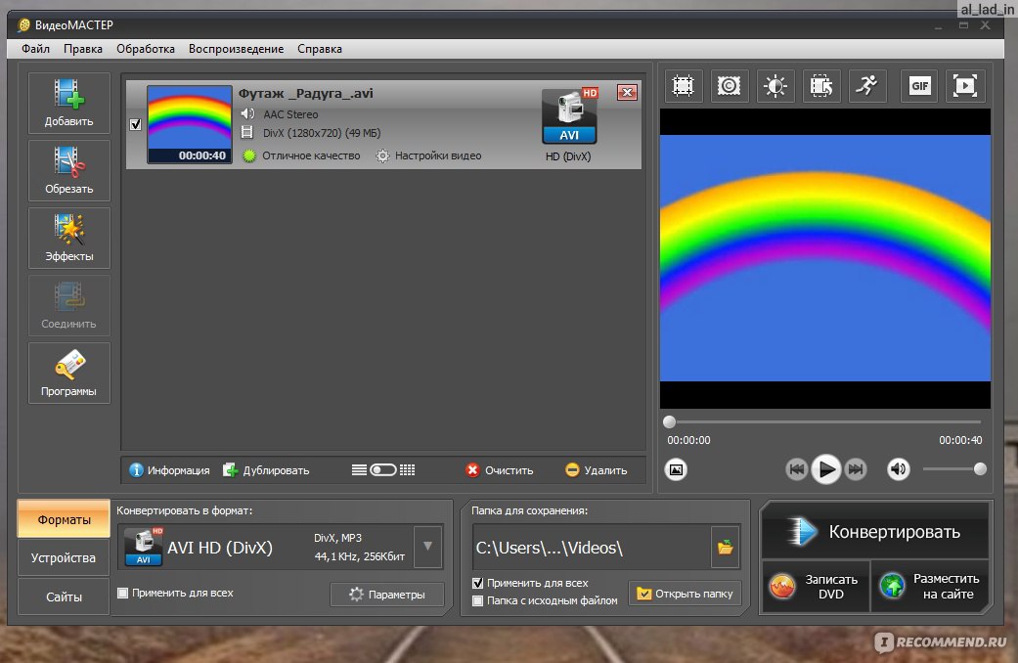1018x663 pixels.
Task: Mute audio with the speaker icon
Action: click(x=899, y=469)
